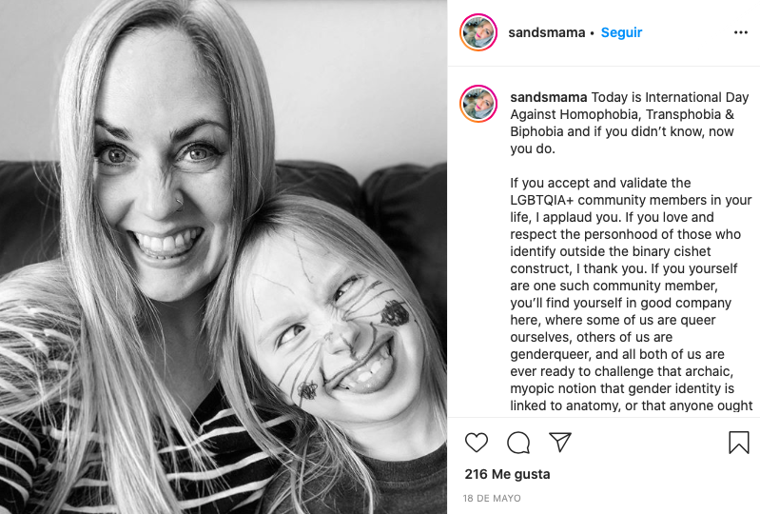Open the sandsmama profile from the header username

click(546, 32)
